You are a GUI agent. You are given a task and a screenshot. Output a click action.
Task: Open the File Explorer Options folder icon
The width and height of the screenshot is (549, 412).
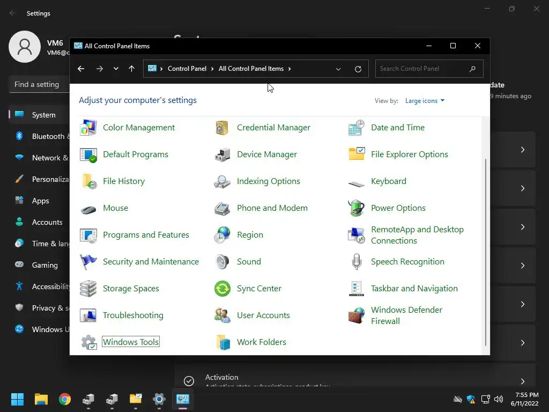click(357, 154)
